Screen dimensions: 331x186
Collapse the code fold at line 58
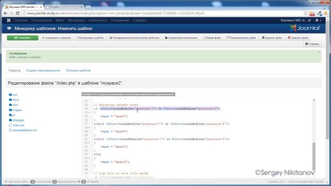[x=89, y=128]
